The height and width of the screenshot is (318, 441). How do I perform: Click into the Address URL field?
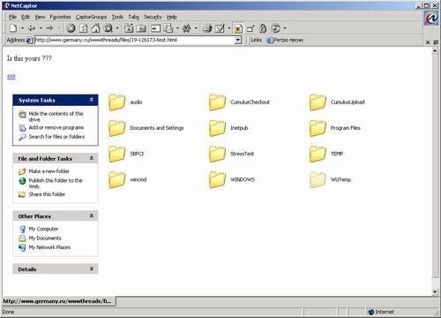pos(135,40)
